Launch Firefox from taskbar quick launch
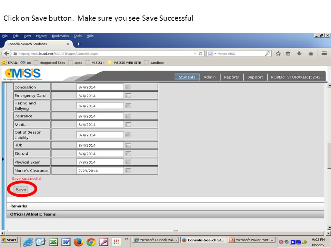Image resolution: width=331 pixels, height=248 pixels. [x=79, y=242]
